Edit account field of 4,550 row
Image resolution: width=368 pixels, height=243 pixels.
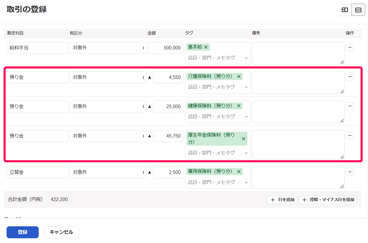[37, 77]
